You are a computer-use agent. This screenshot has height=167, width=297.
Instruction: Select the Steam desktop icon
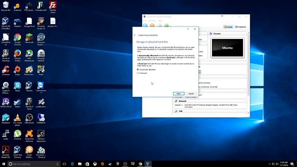18,103
